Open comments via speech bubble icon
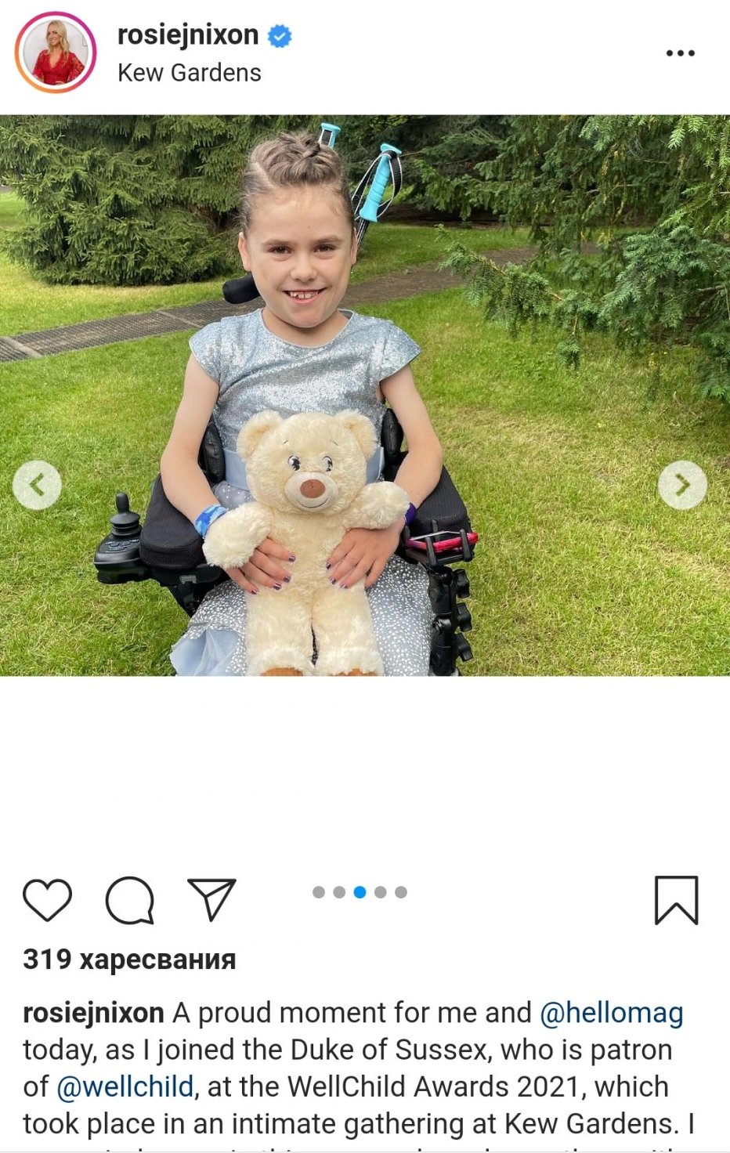Image resolution: width=730 pixels, height=1153 pixels. click(x=130, y=900)
